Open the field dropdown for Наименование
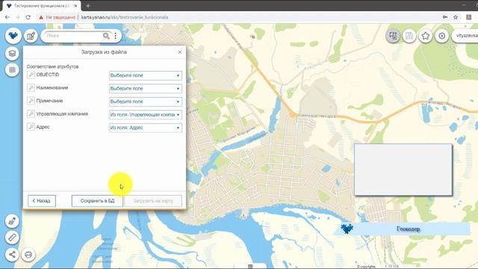The width and height of the screenshot is (478, 269). click(x=146, y=88)
